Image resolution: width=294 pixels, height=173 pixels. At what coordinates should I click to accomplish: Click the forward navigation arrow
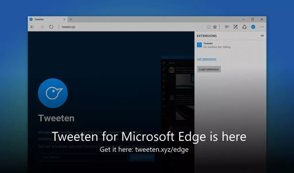click(42, 27)
